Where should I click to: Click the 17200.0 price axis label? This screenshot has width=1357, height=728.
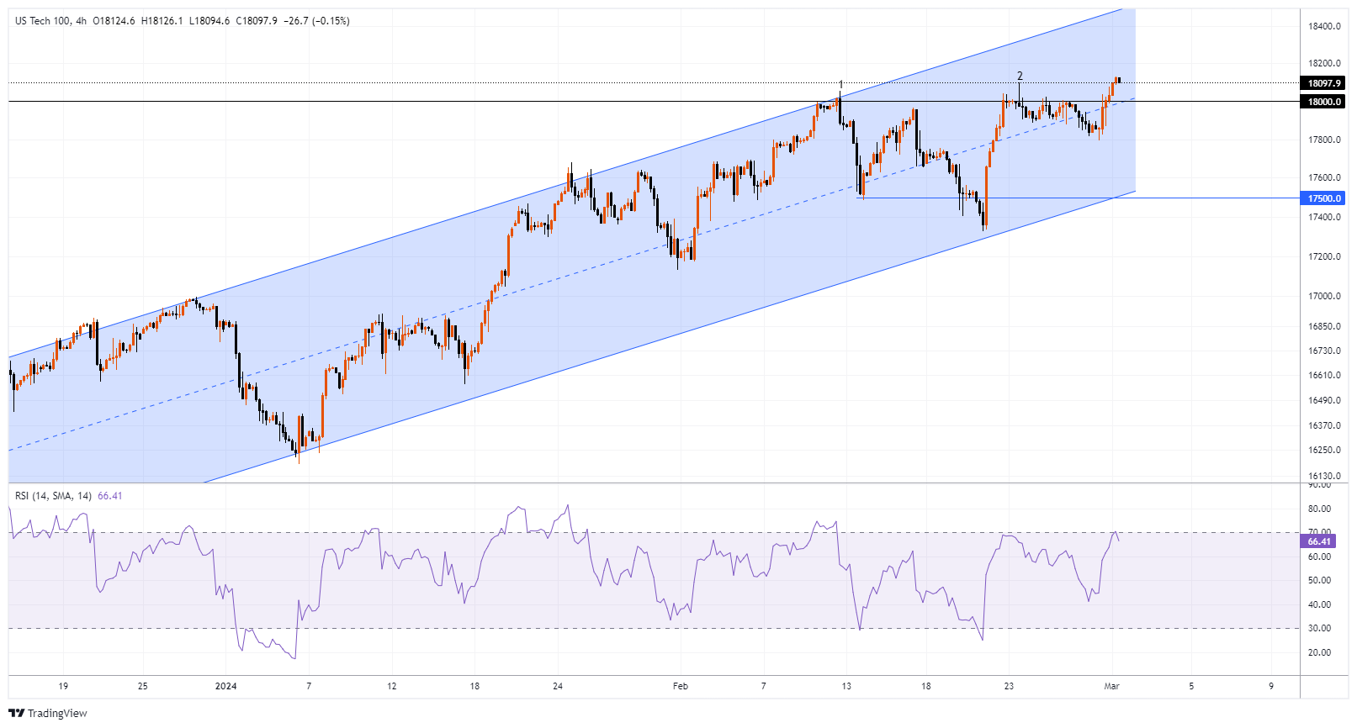(1324, 256)
